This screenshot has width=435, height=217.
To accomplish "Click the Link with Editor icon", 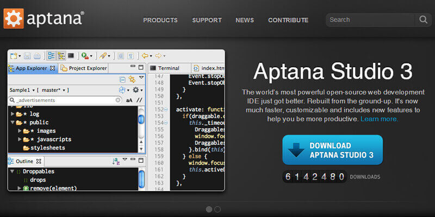I will coord(132,79).
